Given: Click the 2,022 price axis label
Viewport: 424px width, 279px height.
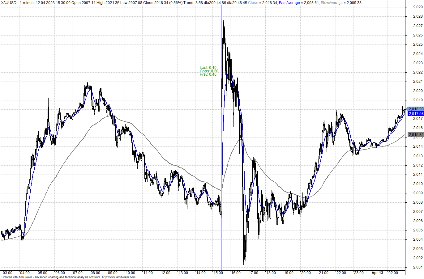Looking at the screenshot, I should (x=418, y=72).
